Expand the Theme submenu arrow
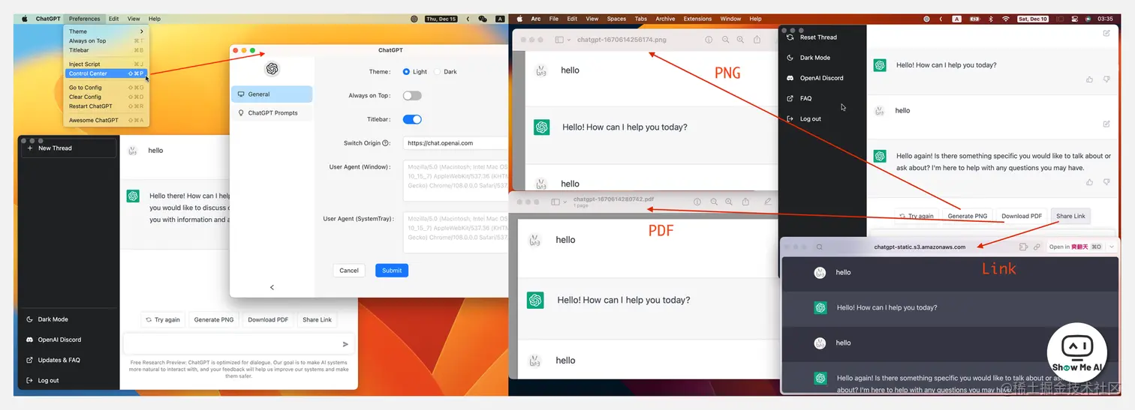 tap(141, 31)
